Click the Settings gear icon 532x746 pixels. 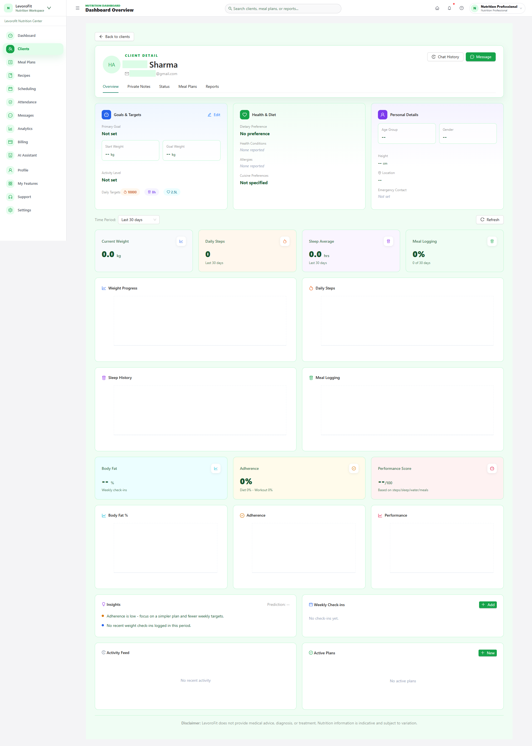click(11, 210)
